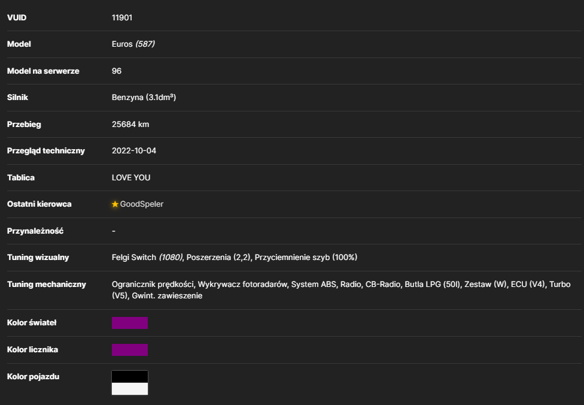Click the black and white Kolor pojazdu swatch
Image resolution: width=584 pixels, height=405 pixels.
pyautogui.click(x=130, y=383)
